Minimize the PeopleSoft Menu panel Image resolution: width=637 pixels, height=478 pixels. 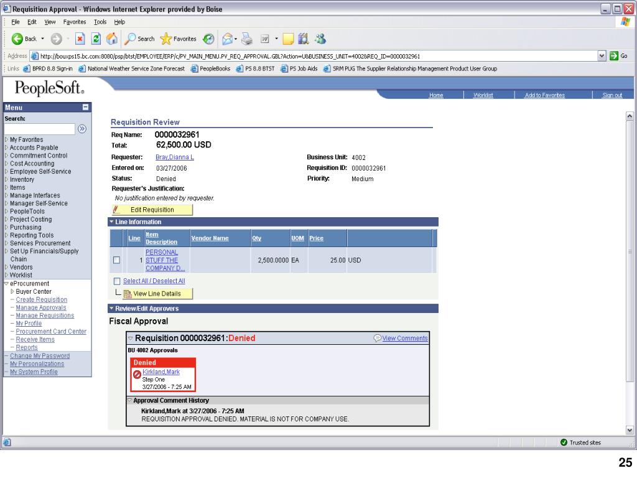pyautogui.click(x=85, y=107)
